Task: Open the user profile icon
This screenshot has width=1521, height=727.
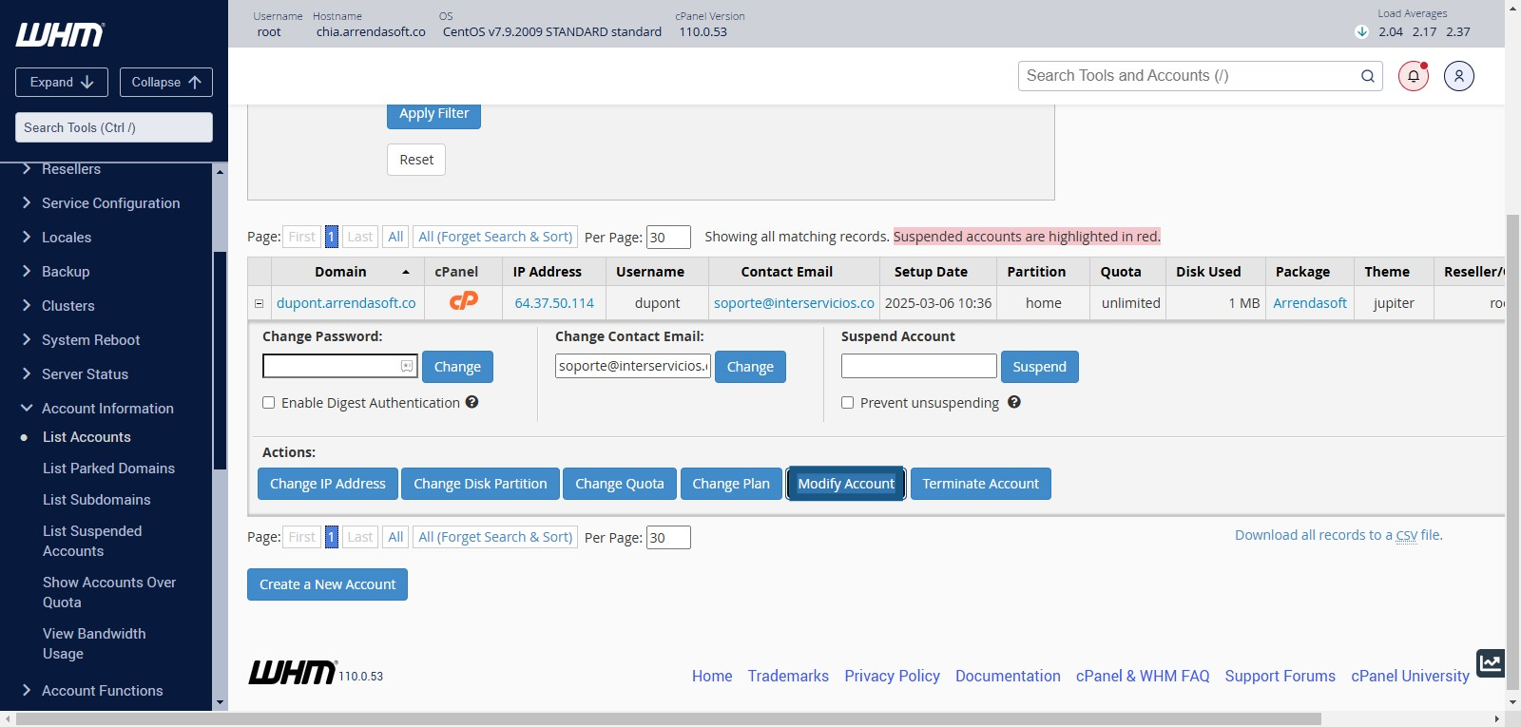Action: coord(1459,76)
